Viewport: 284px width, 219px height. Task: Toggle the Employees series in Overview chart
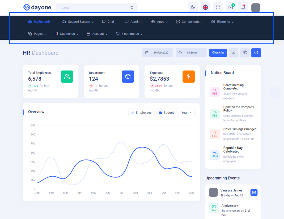point(141,113)
